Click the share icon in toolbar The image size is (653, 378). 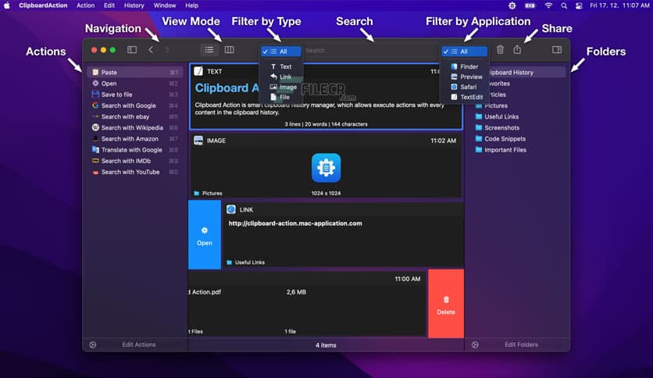click(x=517, y=49)
